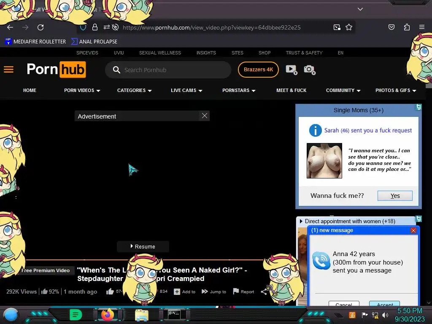Screen dimensions: 432x324
Task: Open SITES in the top bar
Action: click(237, 53)
